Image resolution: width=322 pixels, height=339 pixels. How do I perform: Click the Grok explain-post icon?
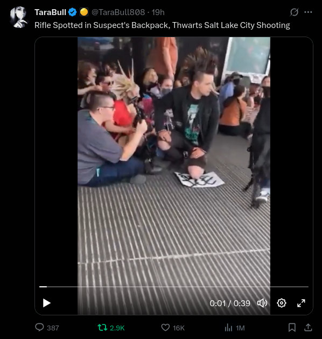[x=294, y=12]
